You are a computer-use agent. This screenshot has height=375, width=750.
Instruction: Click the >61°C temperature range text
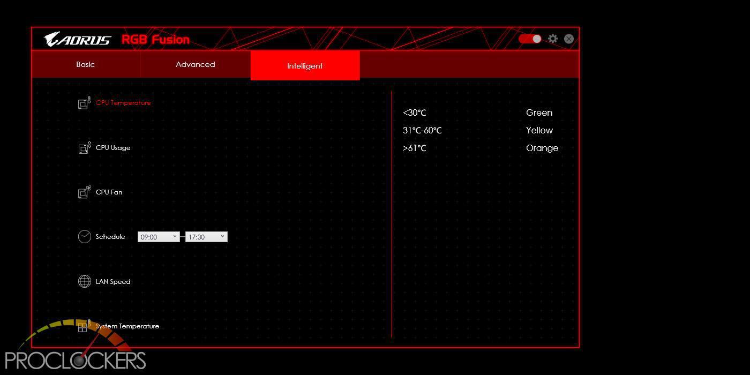[x=415, y=148]
